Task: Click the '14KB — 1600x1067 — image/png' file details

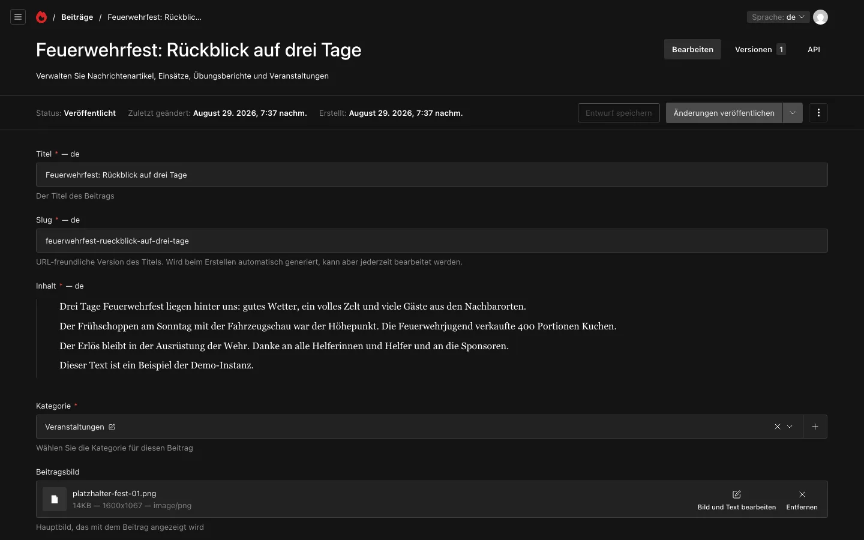Action: 132,505
